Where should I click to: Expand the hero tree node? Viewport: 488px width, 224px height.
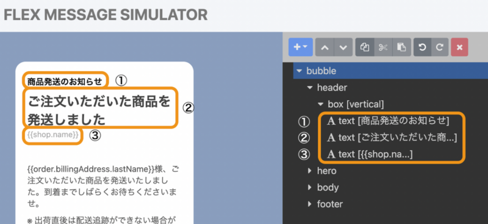tap(310, 171)
